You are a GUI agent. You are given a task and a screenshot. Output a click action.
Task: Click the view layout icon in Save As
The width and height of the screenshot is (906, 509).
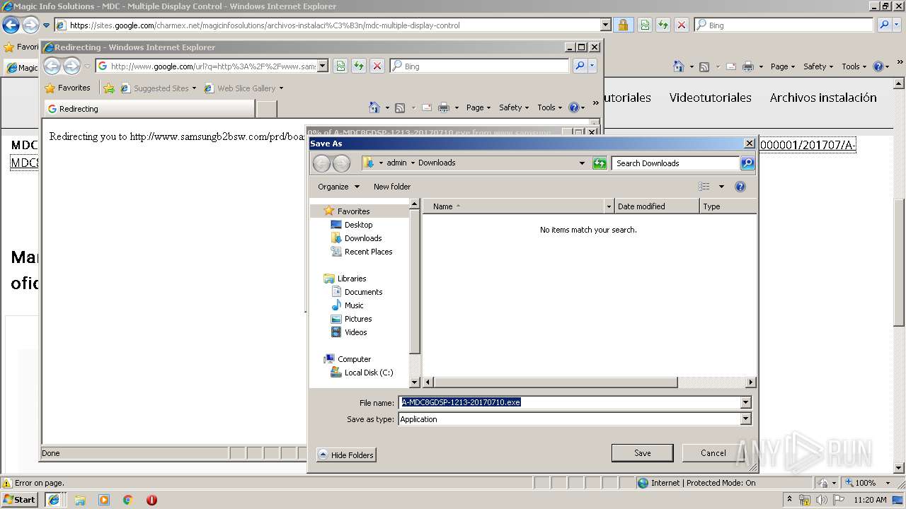pyautogui.click(x=704, y=187)
